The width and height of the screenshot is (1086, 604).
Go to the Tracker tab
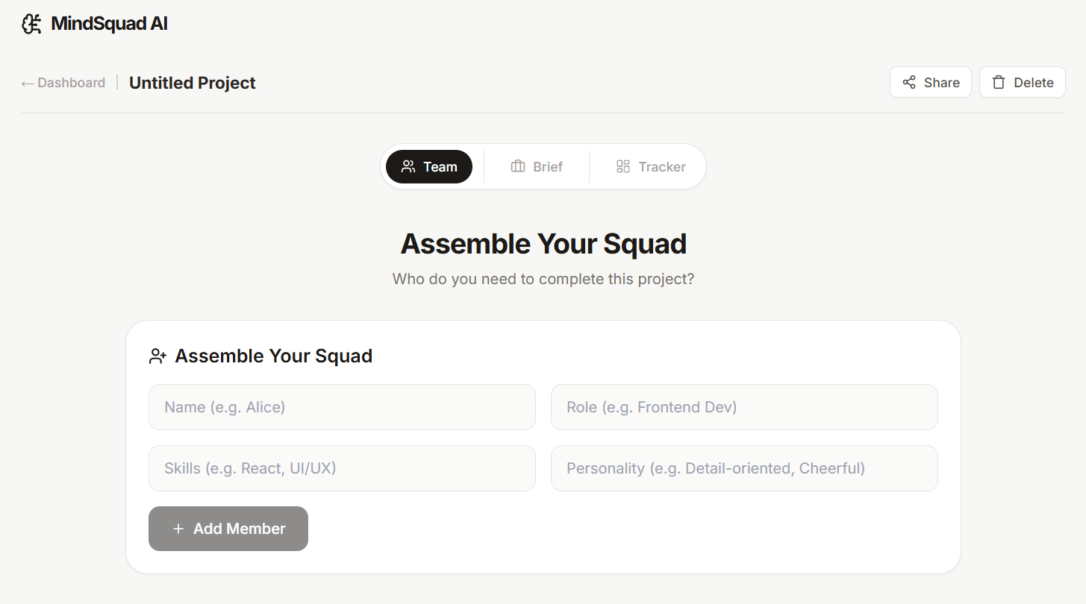tap(650, 167)
